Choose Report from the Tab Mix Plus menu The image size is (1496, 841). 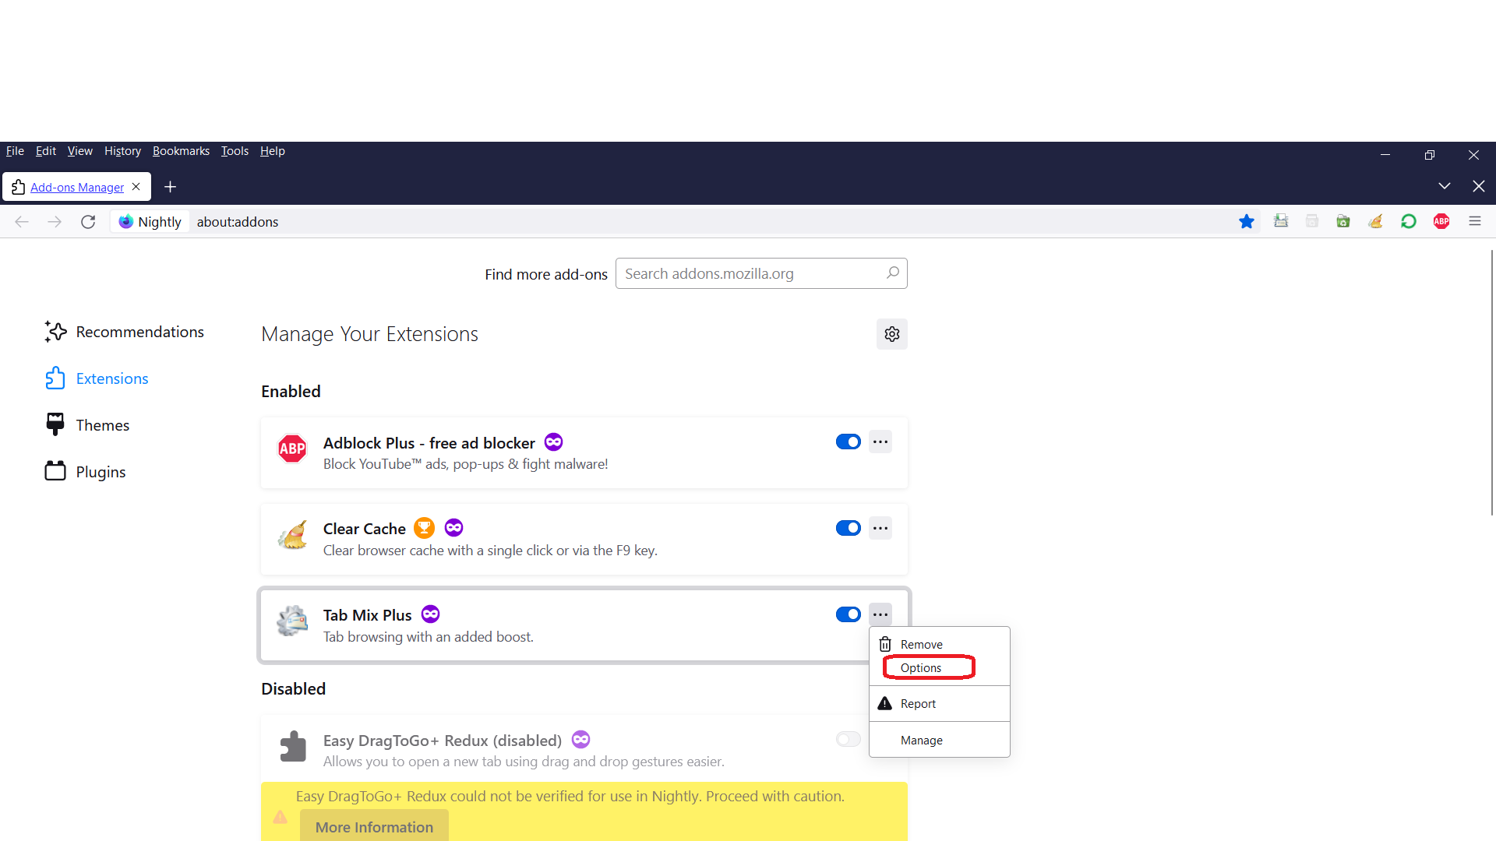(x=940, y=704)
